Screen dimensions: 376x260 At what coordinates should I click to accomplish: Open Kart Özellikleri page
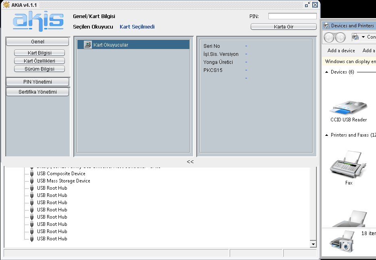tap(39, 61)
